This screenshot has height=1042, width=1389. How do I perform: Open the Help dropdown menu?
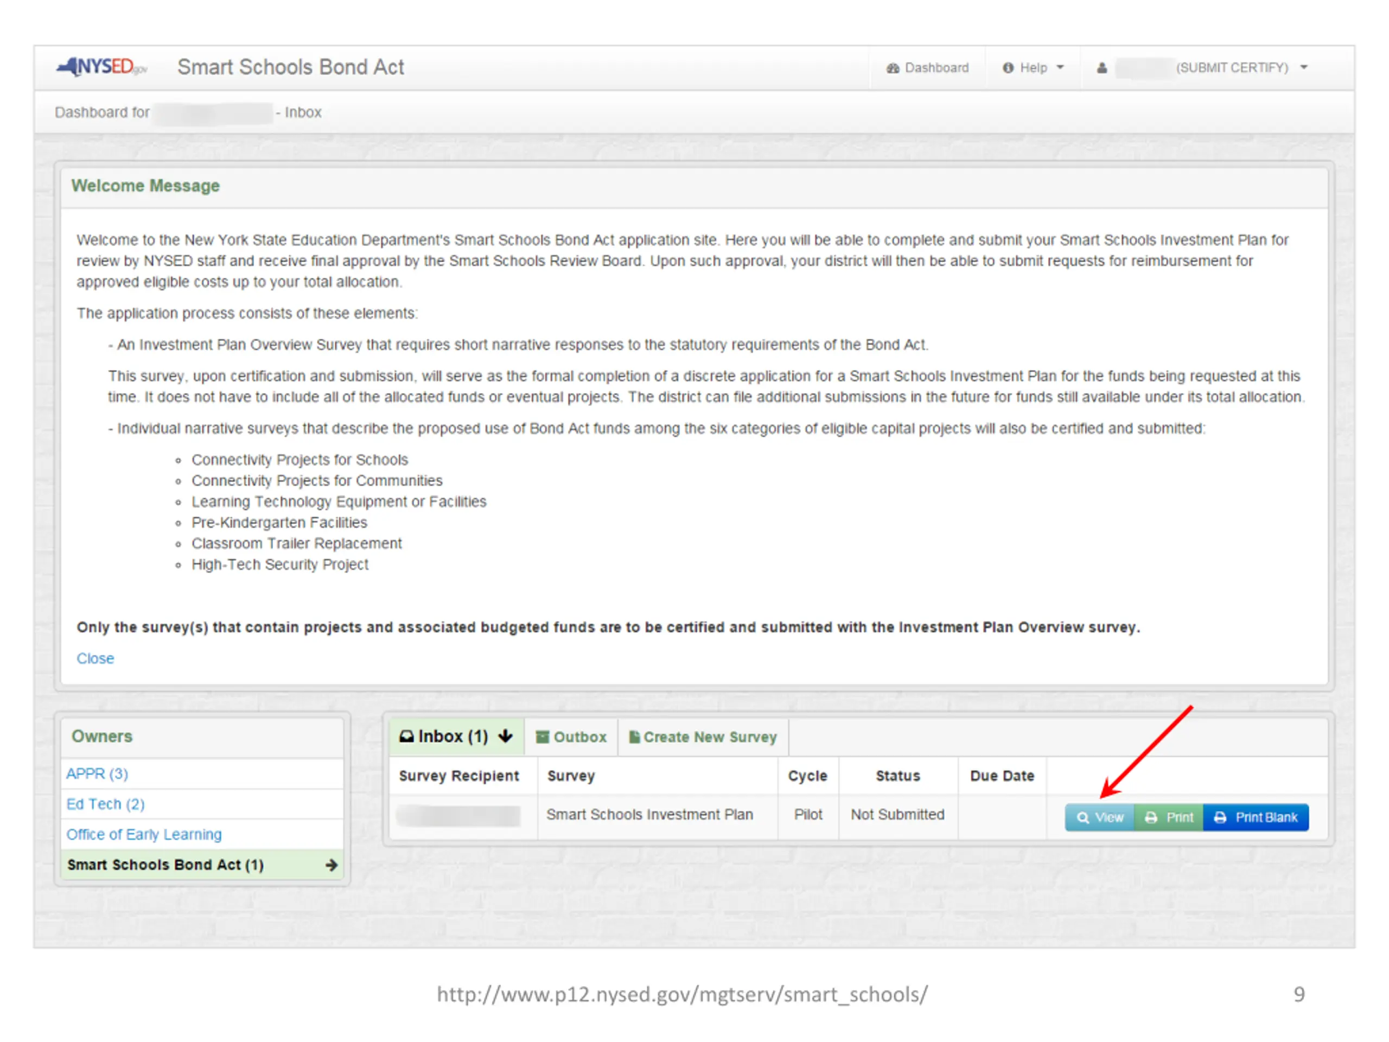tap(1033, 68)
